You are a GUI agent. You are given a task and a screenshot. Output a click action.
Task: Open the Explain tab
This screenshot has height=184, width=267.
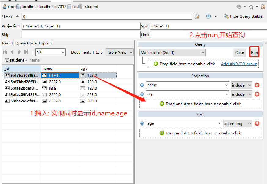coord(45,43)
